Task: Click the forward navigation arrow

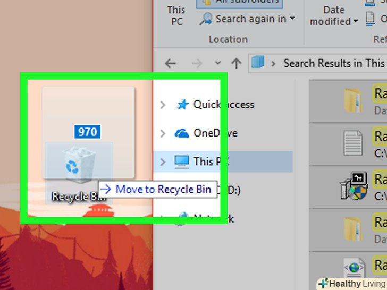Action: pyautogui.click(x=197, y=63)
